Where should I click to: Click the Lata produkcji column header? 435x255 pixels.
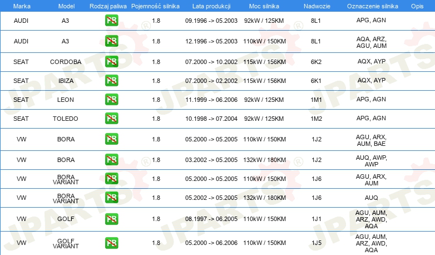pyautogui.click(x=211, y=6)
